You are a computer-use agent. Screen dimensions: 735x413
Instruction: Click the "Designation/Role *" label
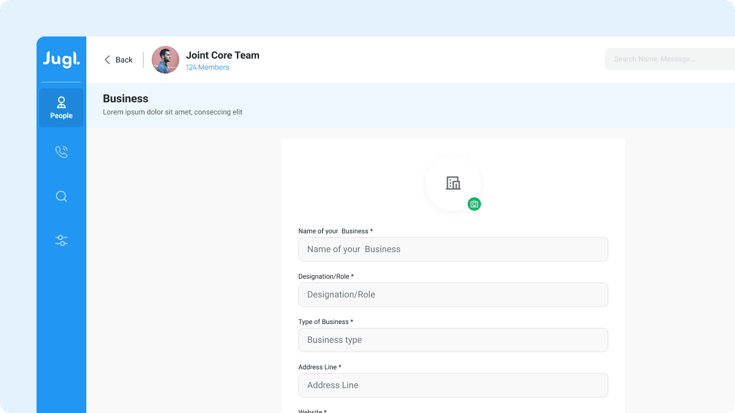(325, 276)
